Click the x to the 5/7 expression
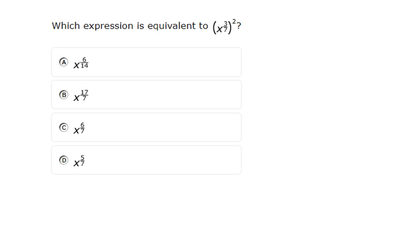 pos(79,161)
